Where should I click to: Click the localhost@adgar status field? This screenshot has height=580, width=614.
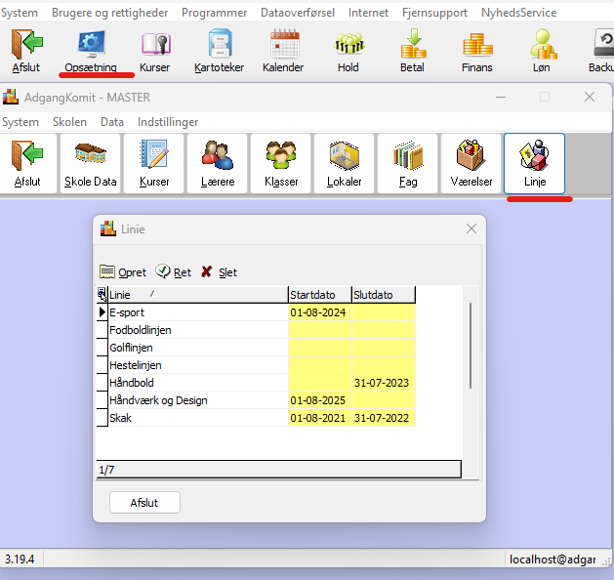pos(553,559)
